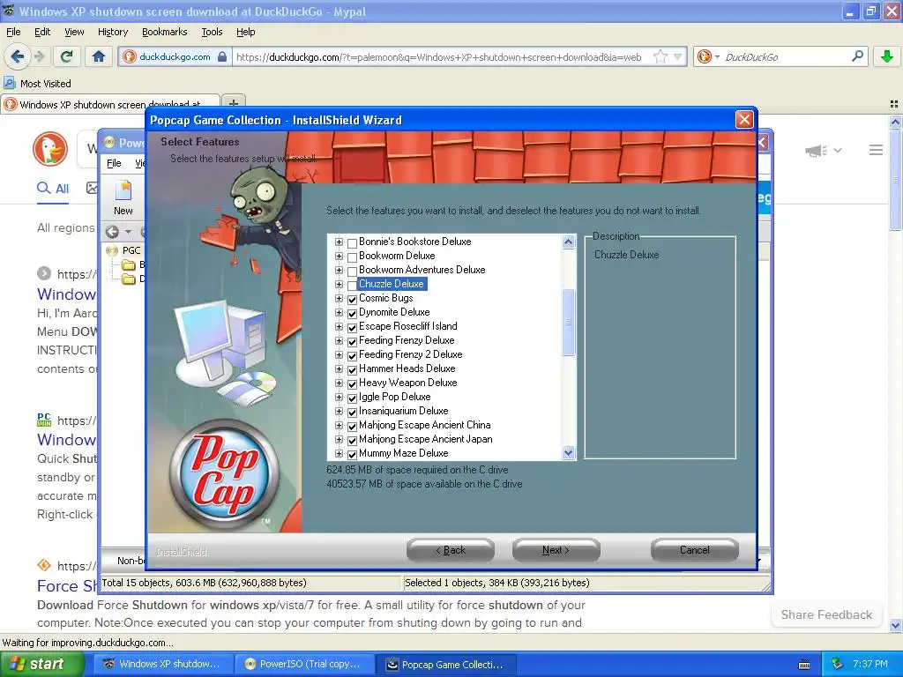
Task: Open downloads with the green arrow icon
Action: [x=887, y=56]
